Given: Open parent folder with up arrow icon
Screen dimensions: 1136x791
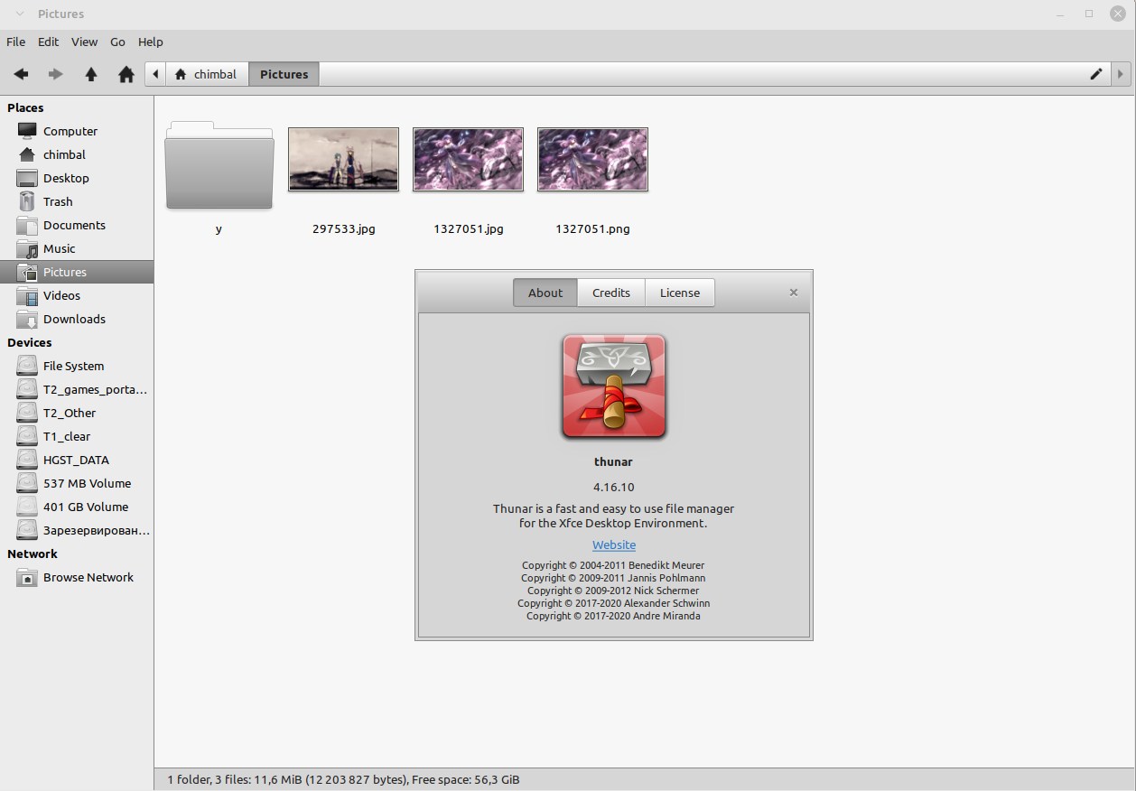Looking at the screenshot, I should [x=91, y=74].
